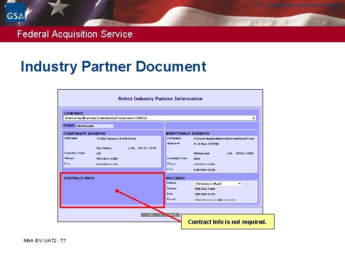Click the 'Industry Partner Document' heading
The height and width of the screenshot is (259, 345).
(113, 67)
